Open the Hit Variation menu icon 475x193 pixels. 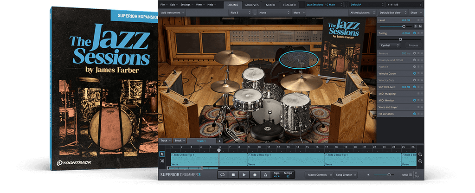coord(418,114)
